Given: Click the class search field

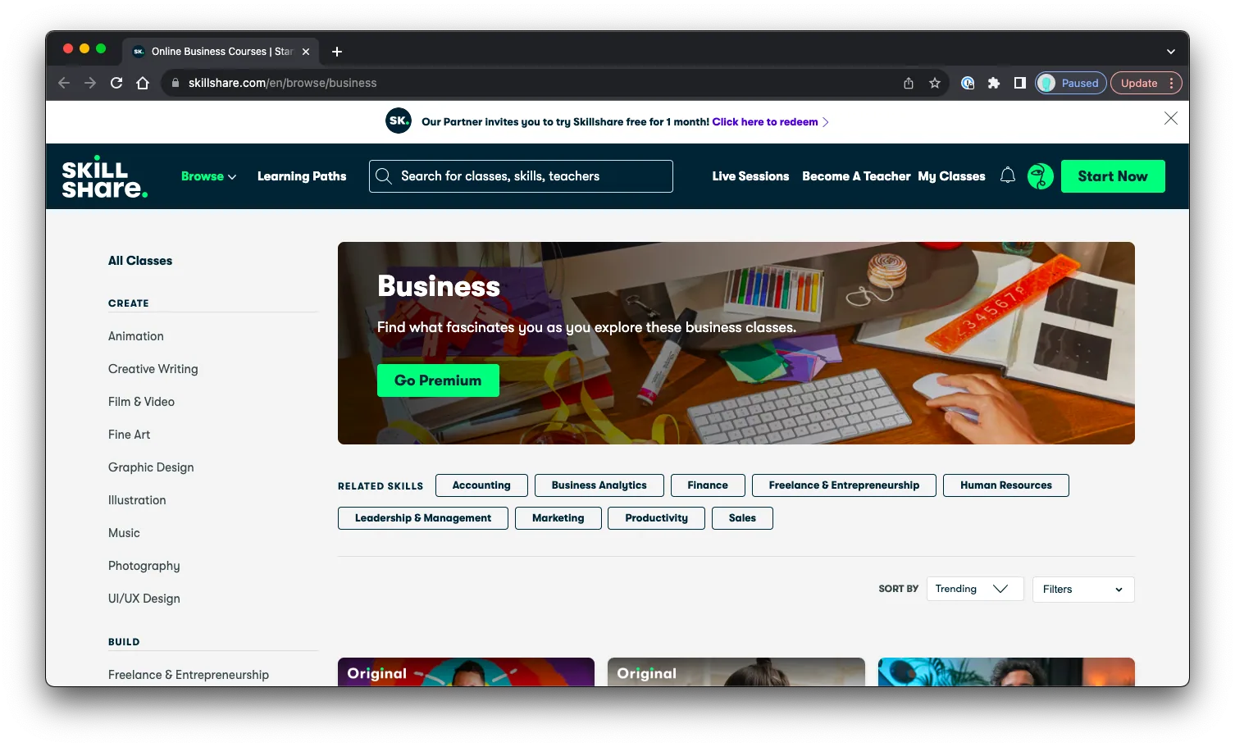Looking at the screenshot, I should [x=521, y=176].
